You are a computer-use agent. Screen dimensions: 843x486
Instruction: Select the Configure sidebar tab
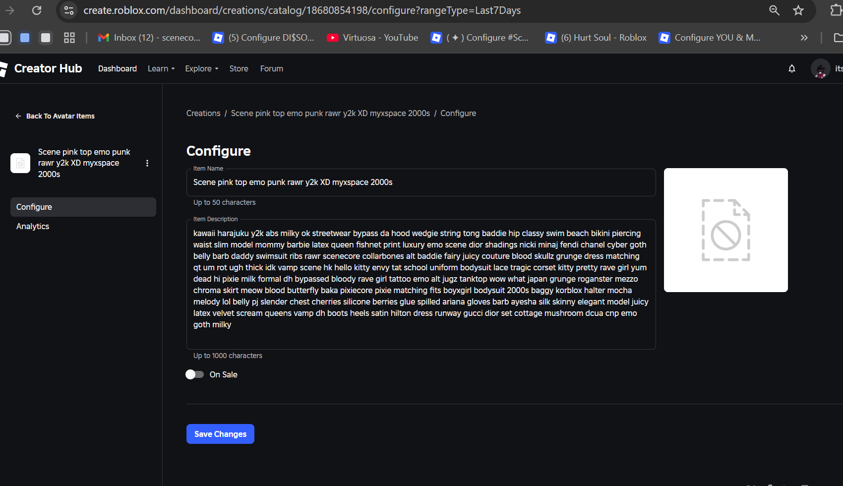(83, 207)
